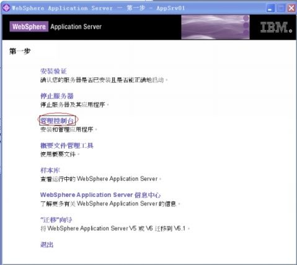Click text about migrating V5 or V6 to V6.1
Image resolution: width=297 pixels, height=265 pixels.
[x=115, y=228]
